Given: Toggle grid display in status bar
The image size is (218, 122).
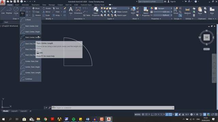Looking at the screenshot, I should 143,115.
